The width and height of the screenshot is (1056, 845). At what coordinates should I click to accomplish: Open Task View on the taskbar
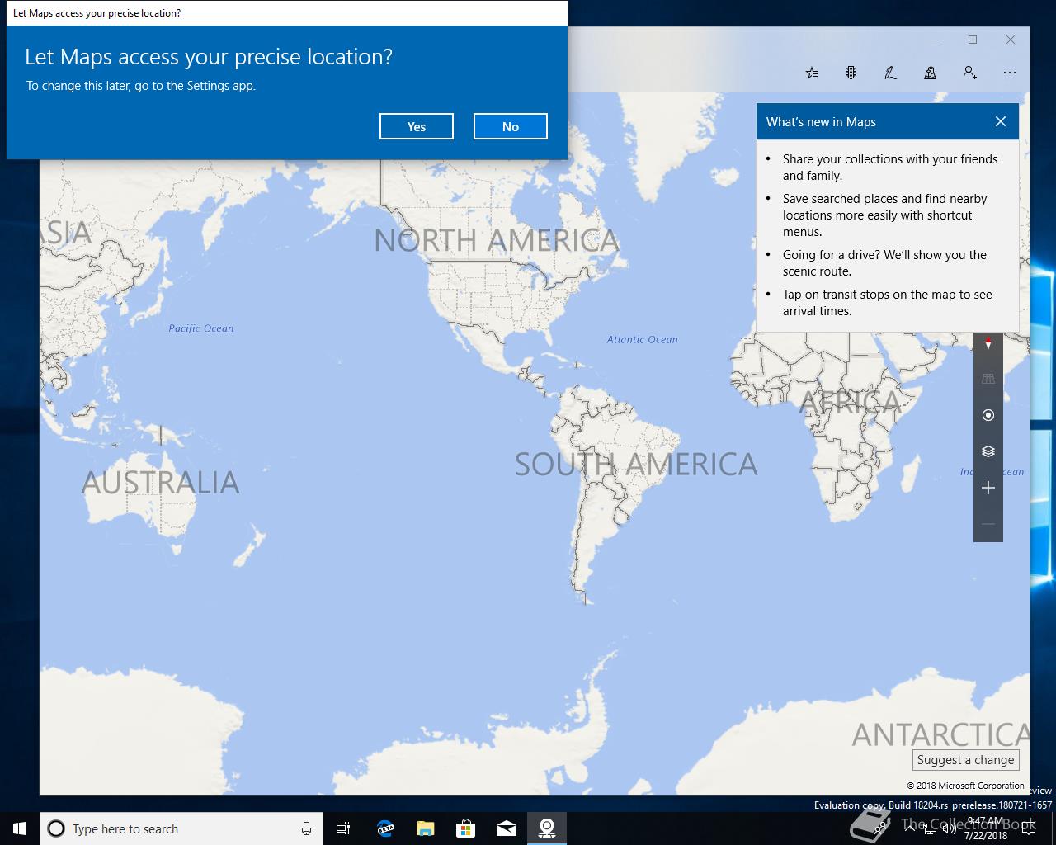click(x=343, y=828)
